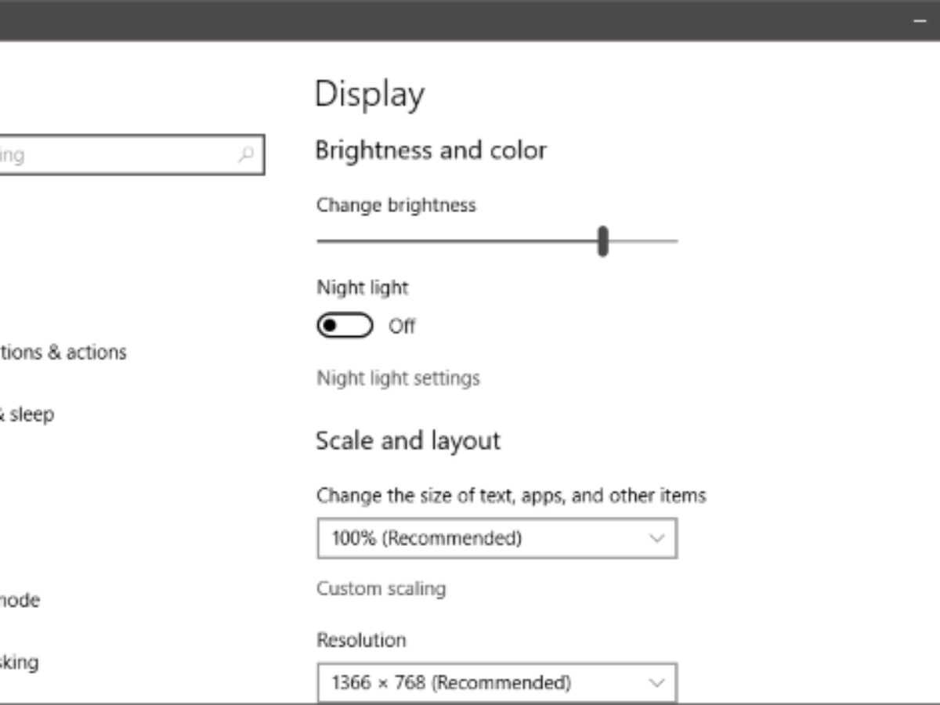940x705 pixels.
Task: Click the "Brightness and color" section heading
Action: (431, 150)
